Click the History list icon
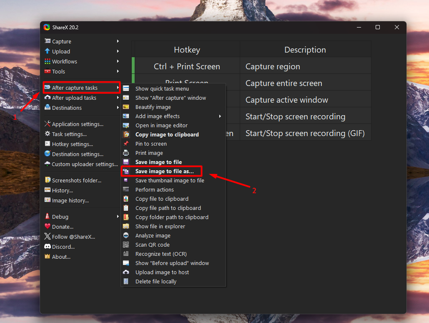This screenshot has width=429, height=323. [x=48, y=190]
